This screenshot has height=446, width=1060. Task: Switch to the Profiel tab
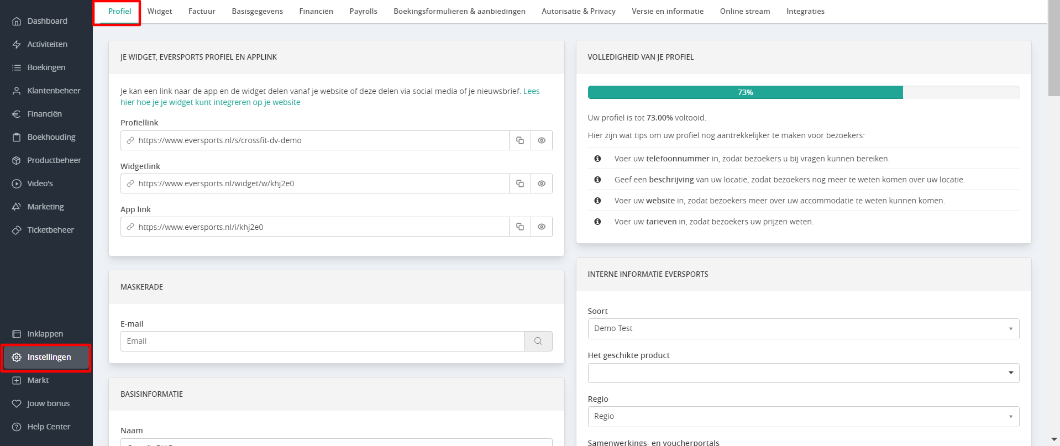click(119, 11)
